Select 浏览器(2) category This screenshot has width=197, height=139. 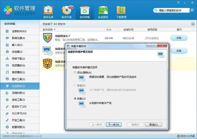(x=20, y=52)
